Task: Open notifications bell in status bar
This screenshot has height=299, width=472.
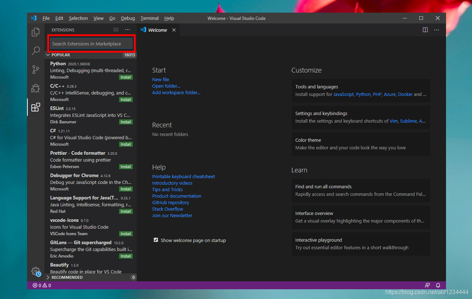Action: coord(438,285)
